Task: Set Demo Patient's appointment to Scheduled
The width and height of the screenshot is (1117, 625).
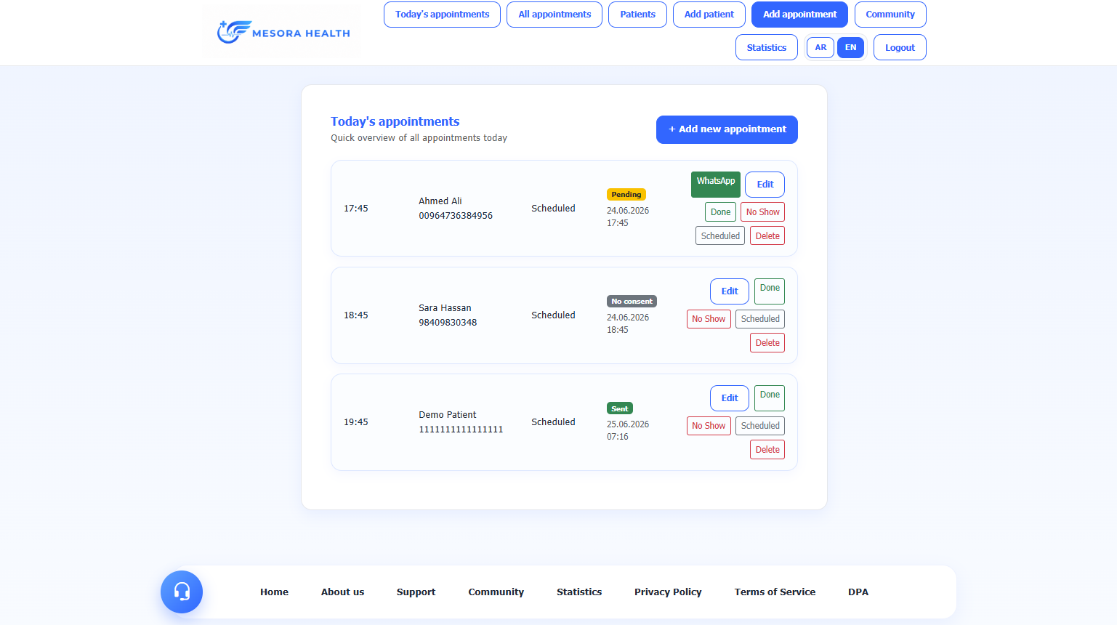Action: [760, 426]
